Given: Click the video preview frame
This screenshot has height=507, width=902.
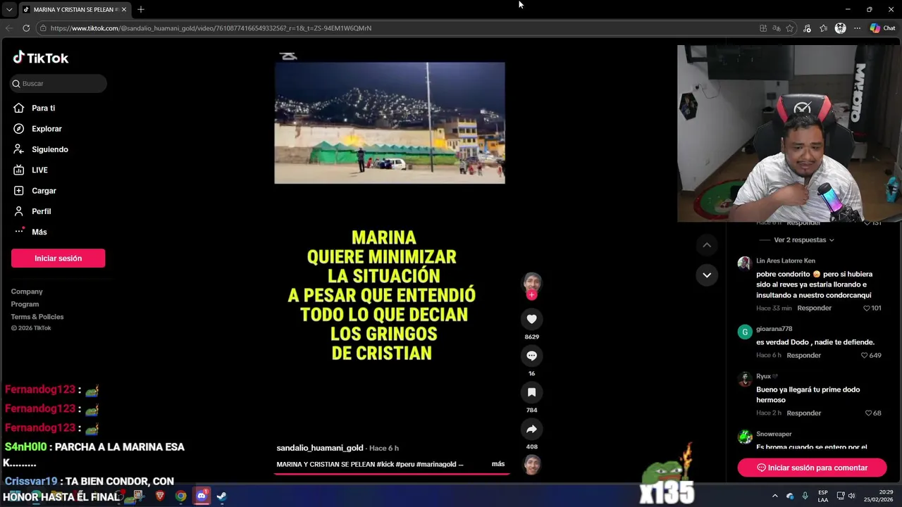Looking at the screenshot, I should point(390,123).
